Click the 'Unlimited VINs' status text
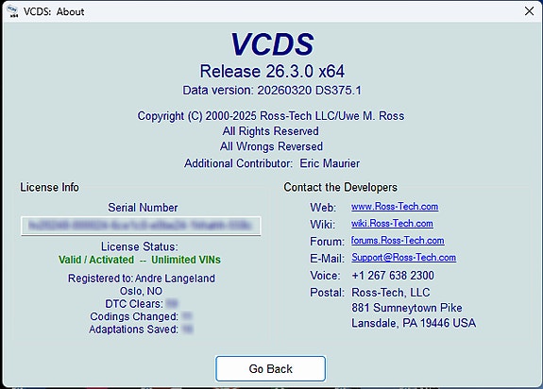Screen dimensions: 543x389 click(186, 260)
